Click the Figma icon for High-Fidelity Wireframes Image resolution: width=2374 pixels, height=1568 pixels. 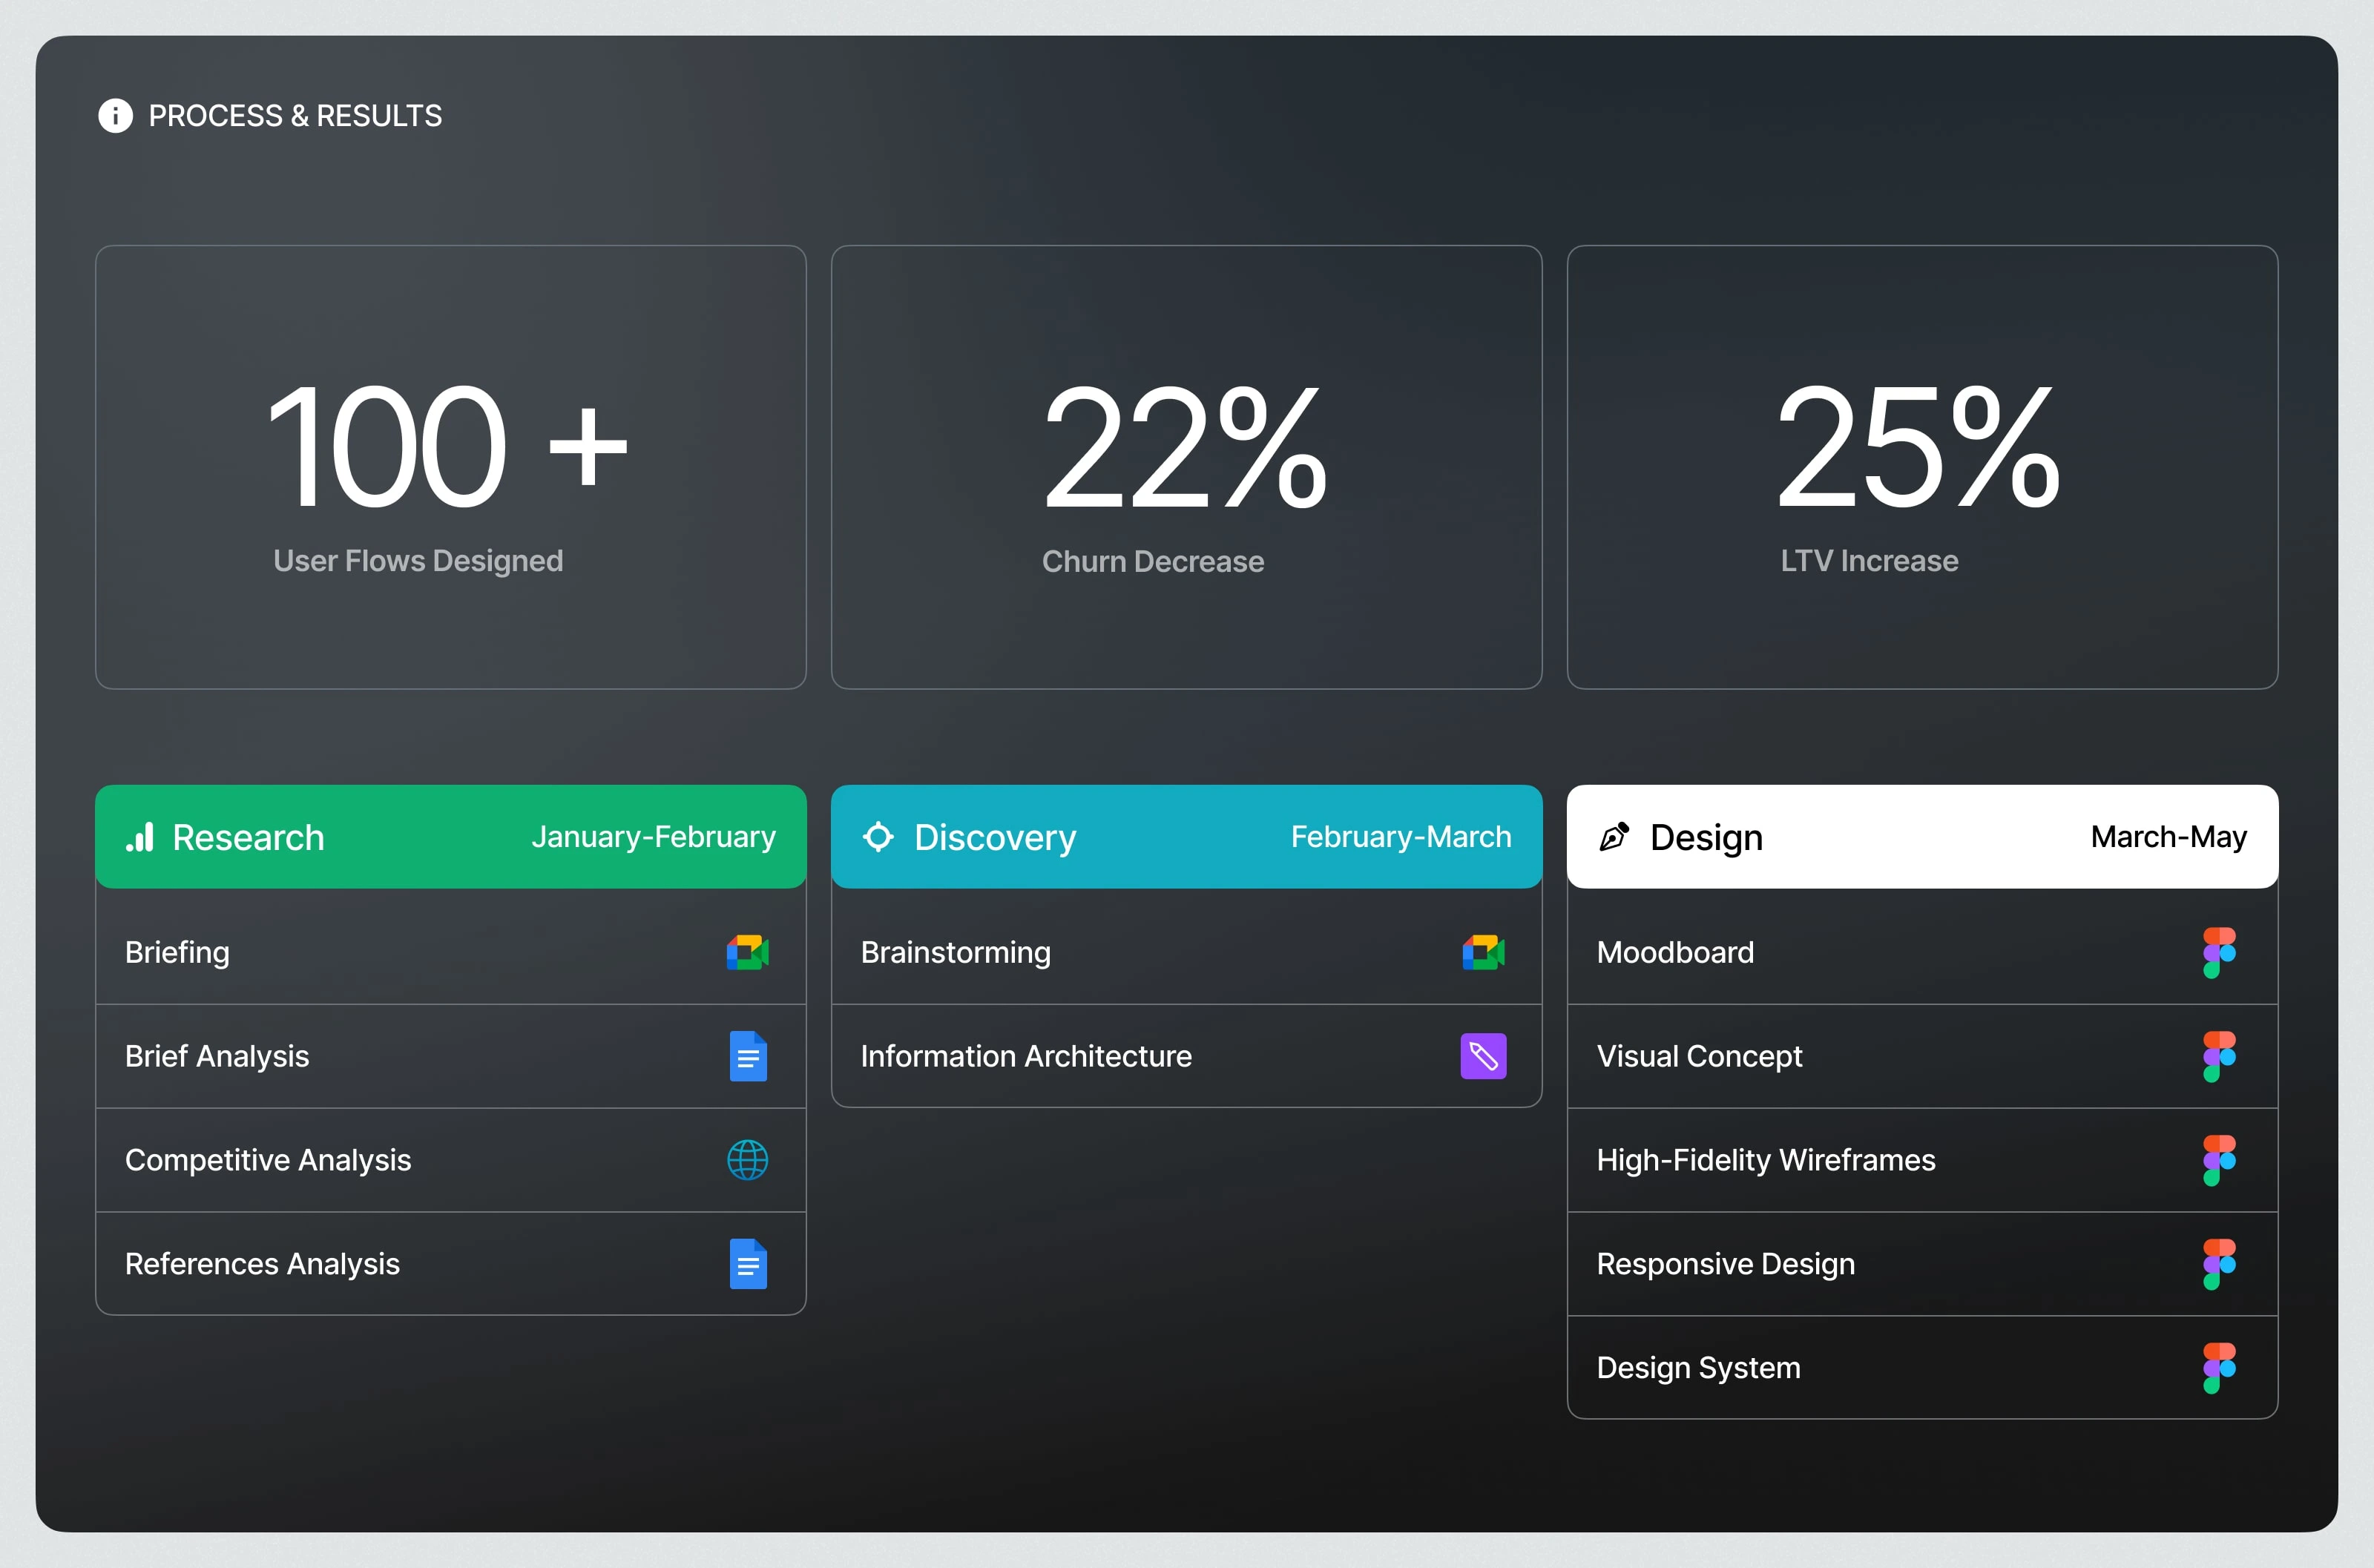point(2218,1160)
